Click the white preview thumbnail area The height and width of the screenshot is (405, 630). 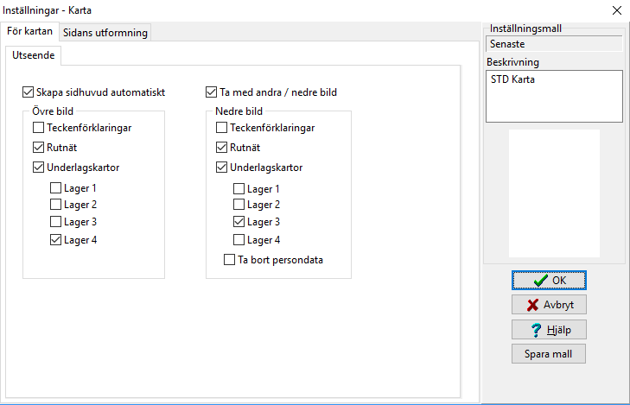[554, 193]
